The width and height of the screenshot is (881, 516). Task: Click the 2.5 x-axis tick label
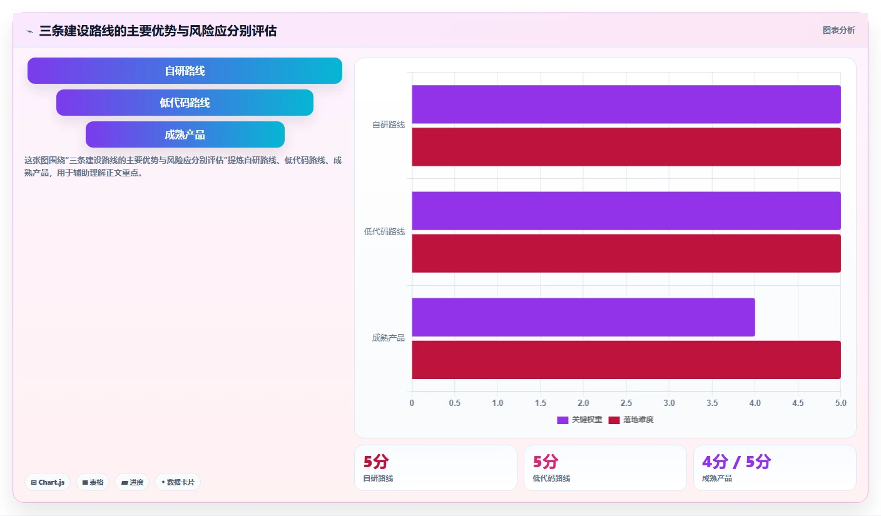(x=626, y=403)
